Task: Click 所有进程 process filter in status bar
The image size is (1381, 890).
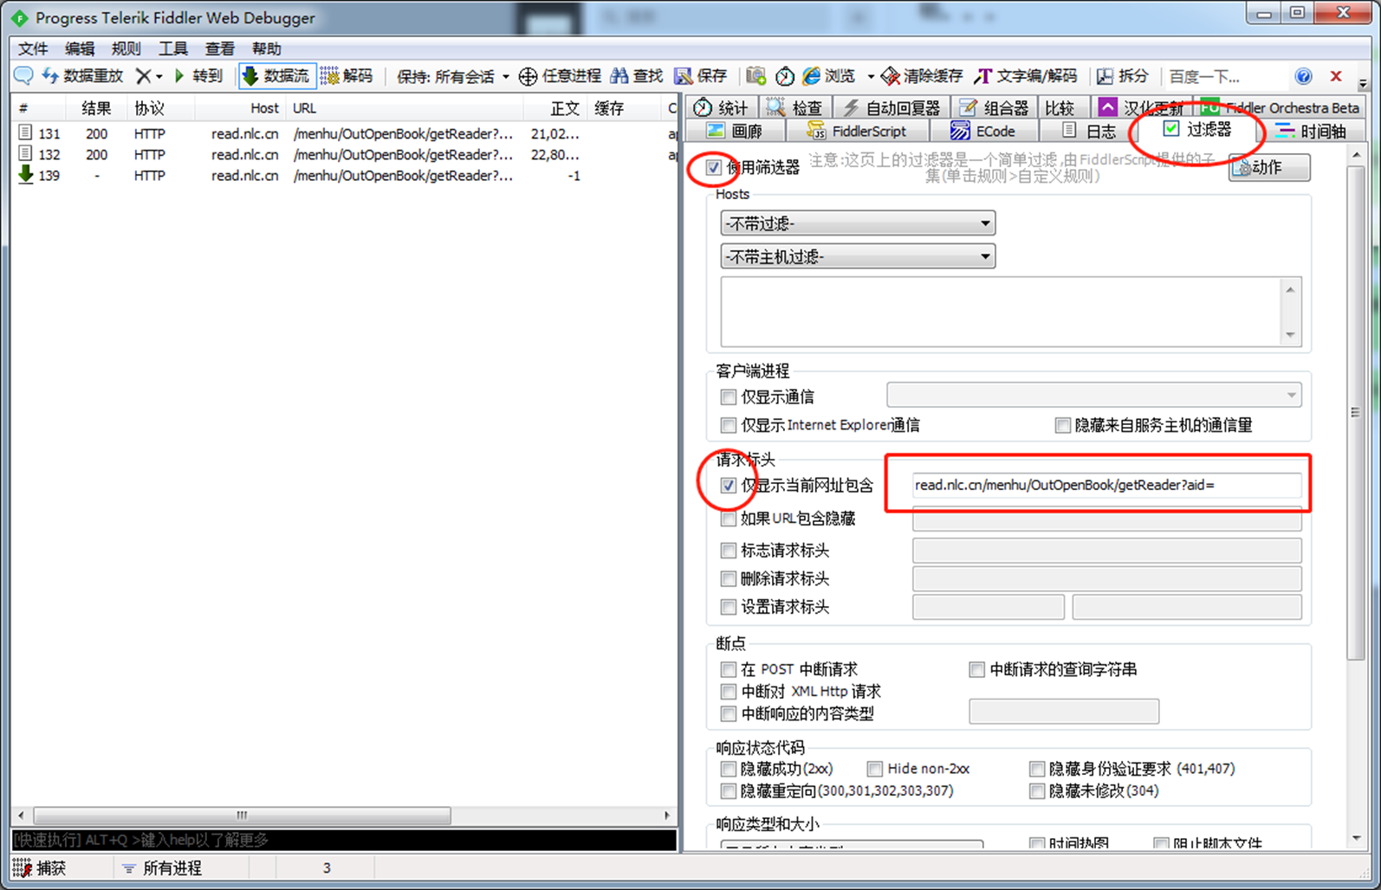Action: (x=162, y=868)
